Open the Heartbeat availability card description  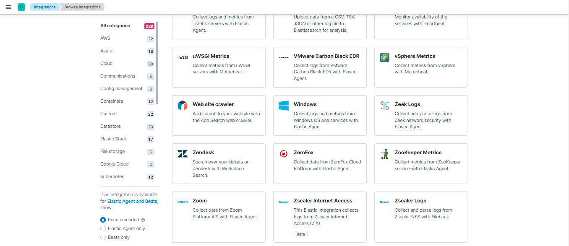pyautogui.click(x=421, y=21)
